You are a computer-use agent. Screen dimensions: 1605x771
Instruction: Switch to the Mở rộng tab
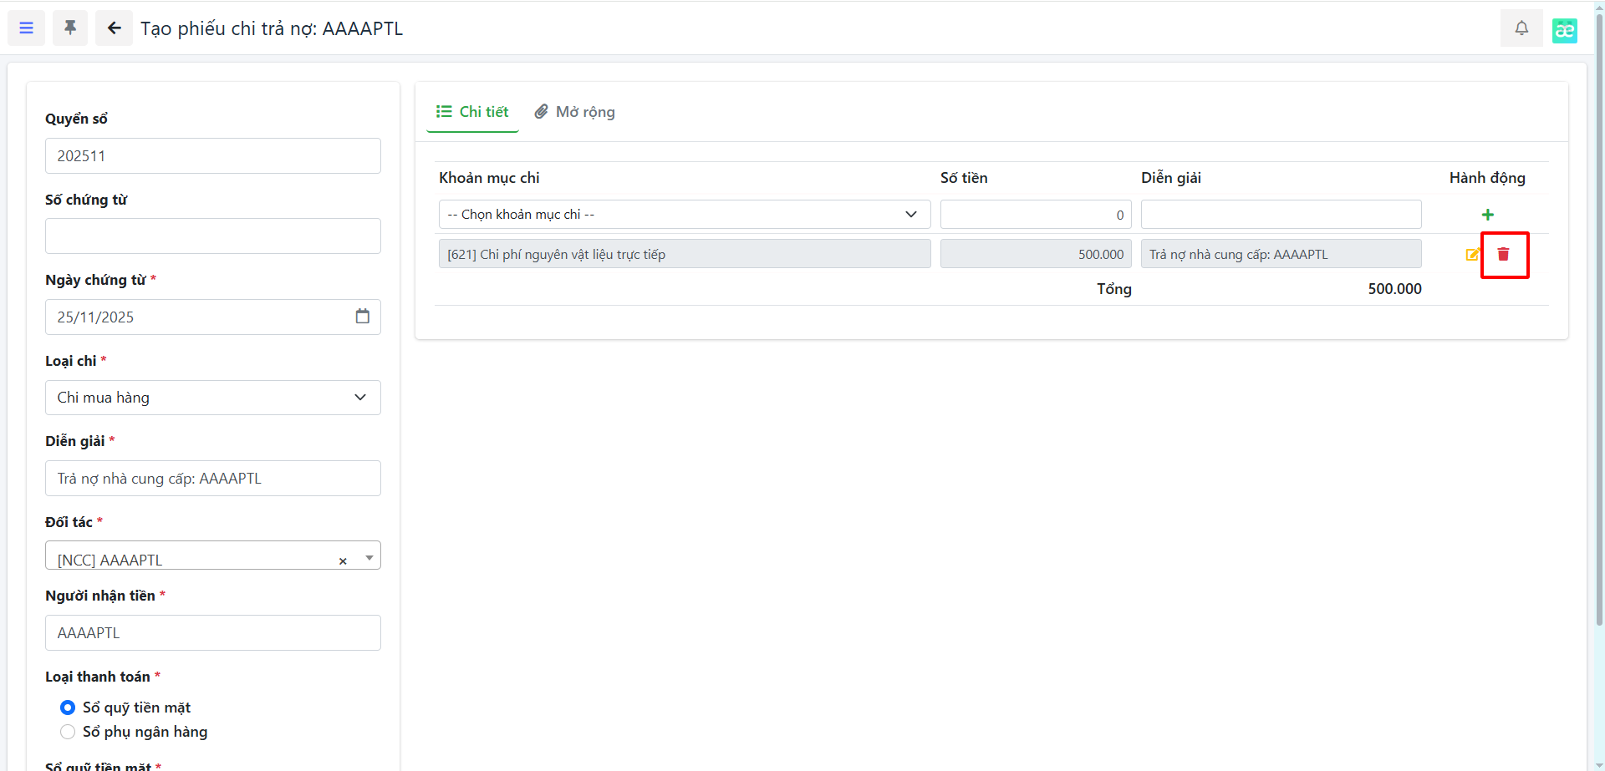[575, 112]
